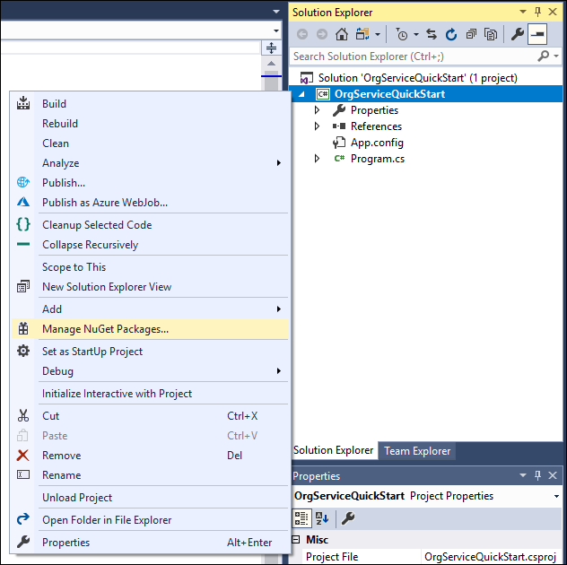Pin the Solution Explorer panel
This screenshot has width=567, height=565.
pos(537,12)
